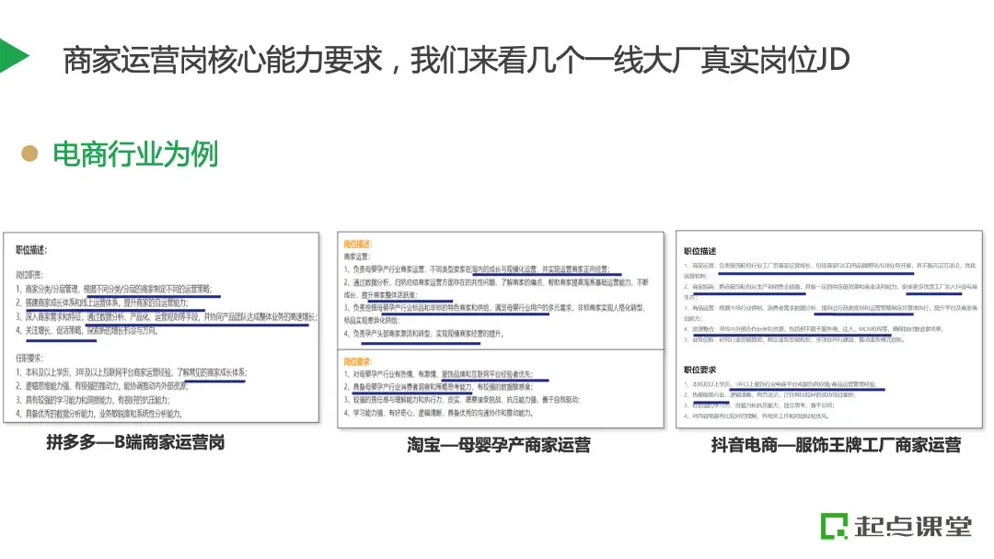Click the orange 岗位要求 heading in the 淘宝 card
This screenshot has height=559, width=994.
[358, 361]
